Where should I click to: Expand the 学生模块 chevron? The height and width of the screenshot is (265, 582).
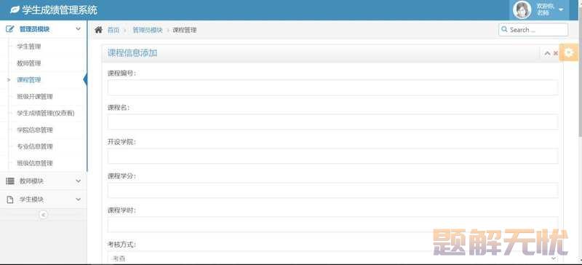click(78, 199)
